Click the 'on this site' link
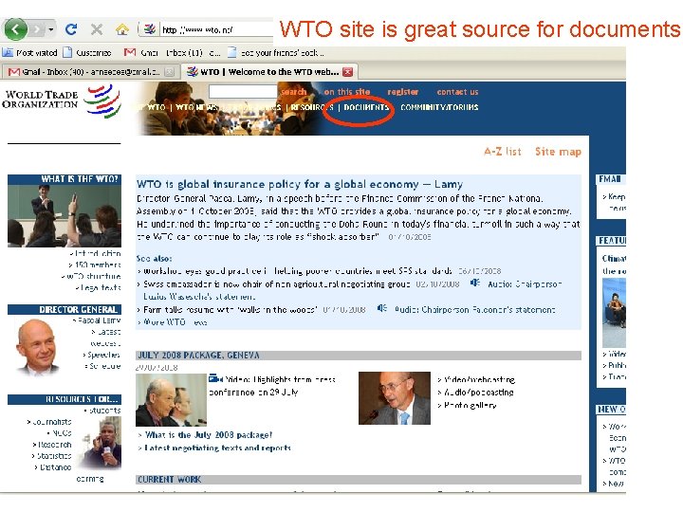 point(347,92)
